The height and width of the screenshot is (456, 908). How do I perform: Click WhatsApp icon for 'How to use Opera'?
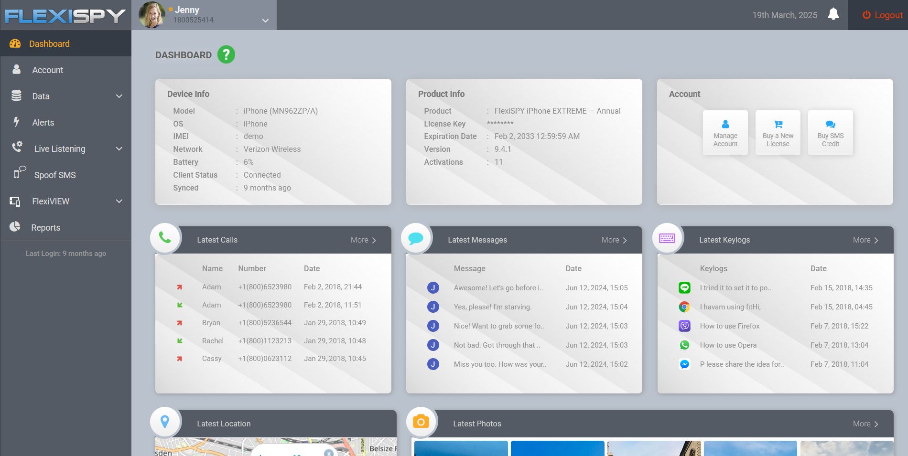click(684, 345)
